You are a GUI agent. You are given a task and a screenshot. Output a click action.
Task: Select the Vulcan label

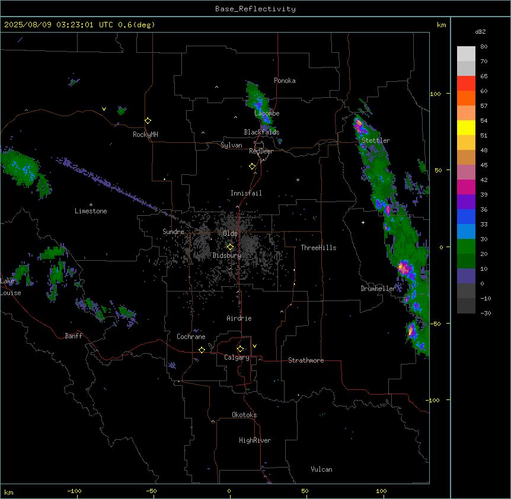click(321, 469)
